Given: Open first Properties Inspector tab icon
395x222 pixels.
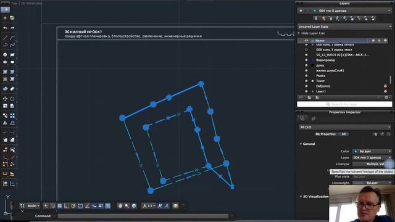Looking at the screenshot, I should [x=302, y=118].
